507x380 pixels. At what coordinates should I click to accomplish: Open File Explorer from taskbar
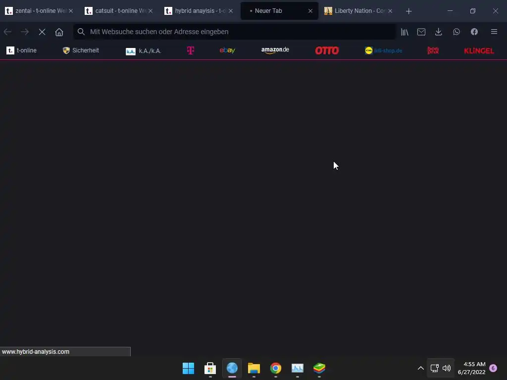(x=254, y=368)
